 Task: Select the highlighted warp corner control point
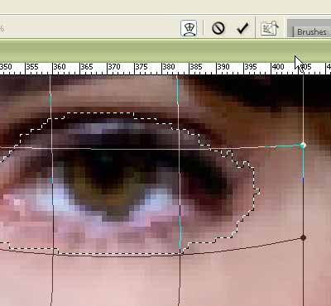303,146
